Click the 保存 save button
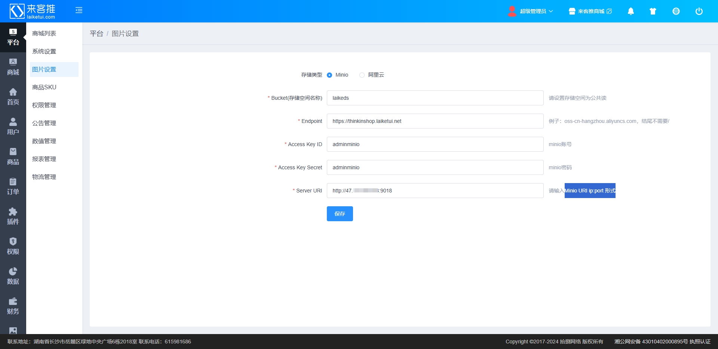Screen dimensions: 718x349 point(340,214)
